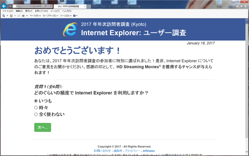Screen dimensions: 249x156
Task: Maximize the browser window
Action: pos(238,2)
